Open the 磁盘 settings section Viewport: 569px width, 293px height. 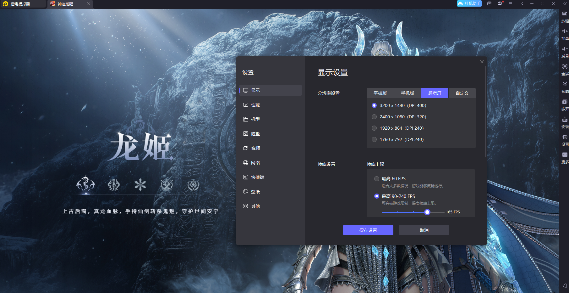(271, 134)
